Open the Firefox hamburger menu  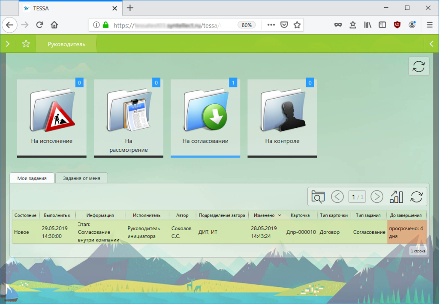click(429, 25)
